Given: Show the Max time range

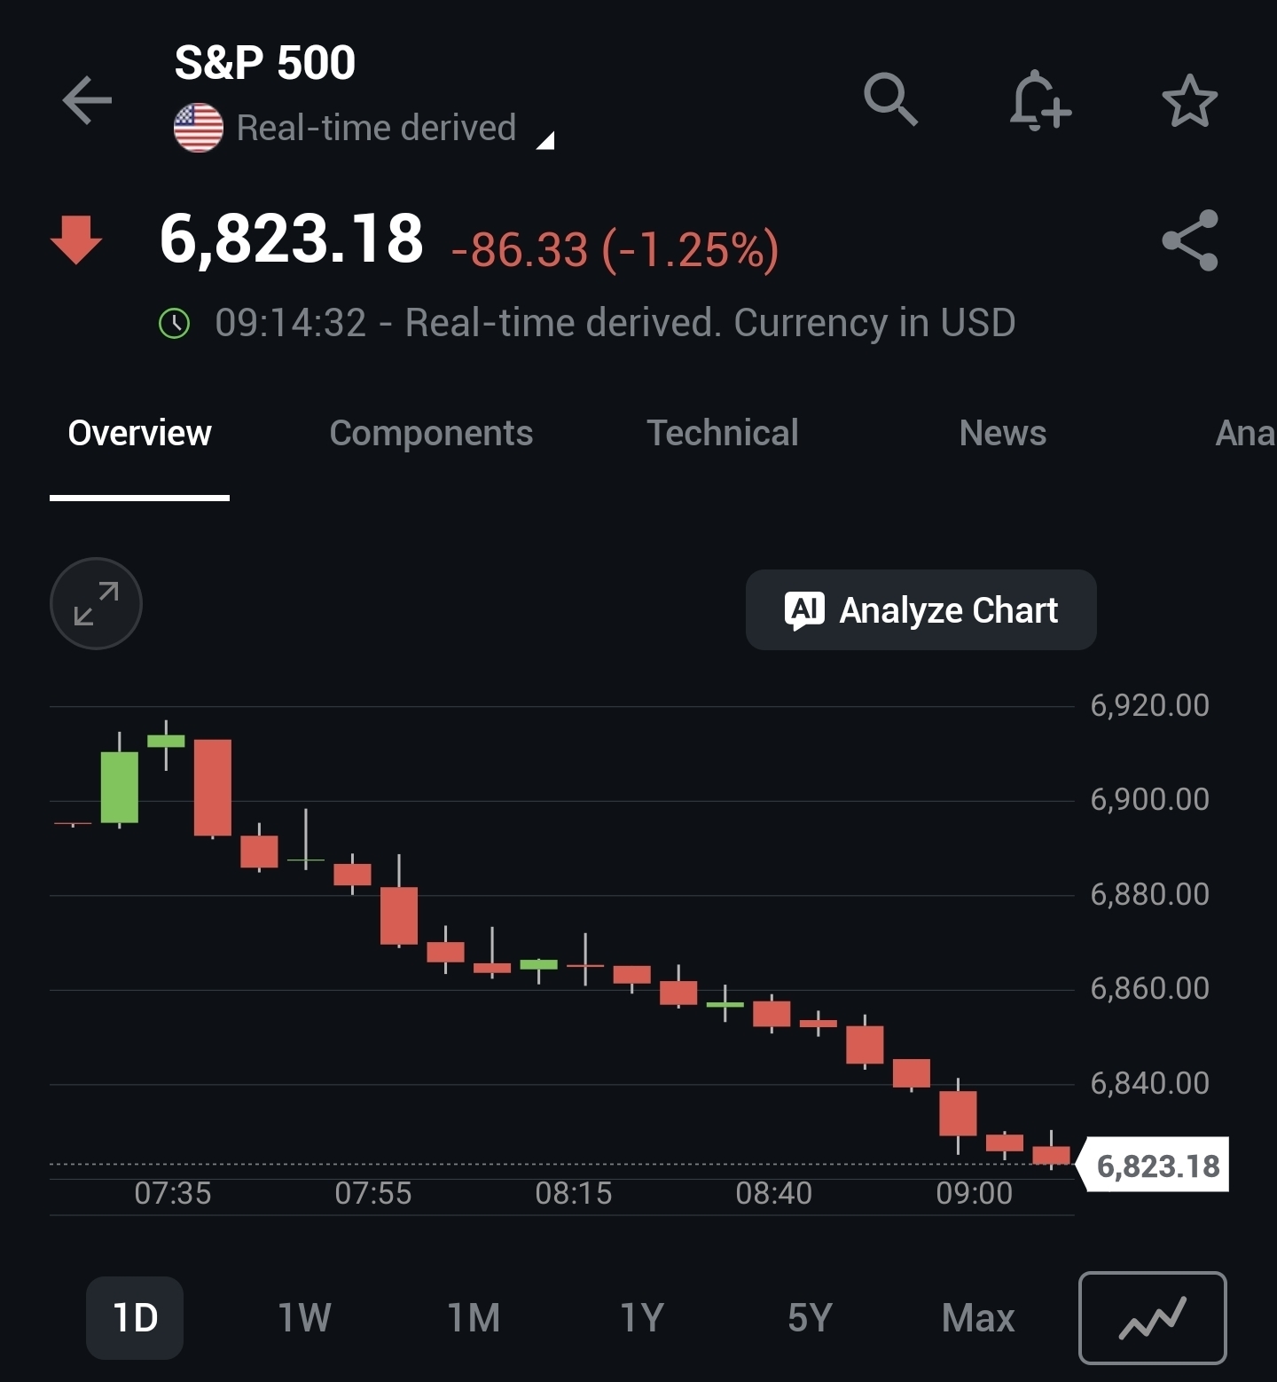Looking at the screenshot, I should click(x=977, y=1318).
